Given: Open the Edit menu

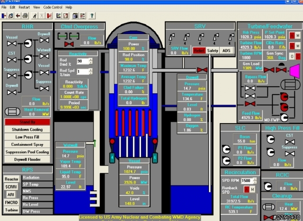Looking at the screenshot, I should coord(12,8).
